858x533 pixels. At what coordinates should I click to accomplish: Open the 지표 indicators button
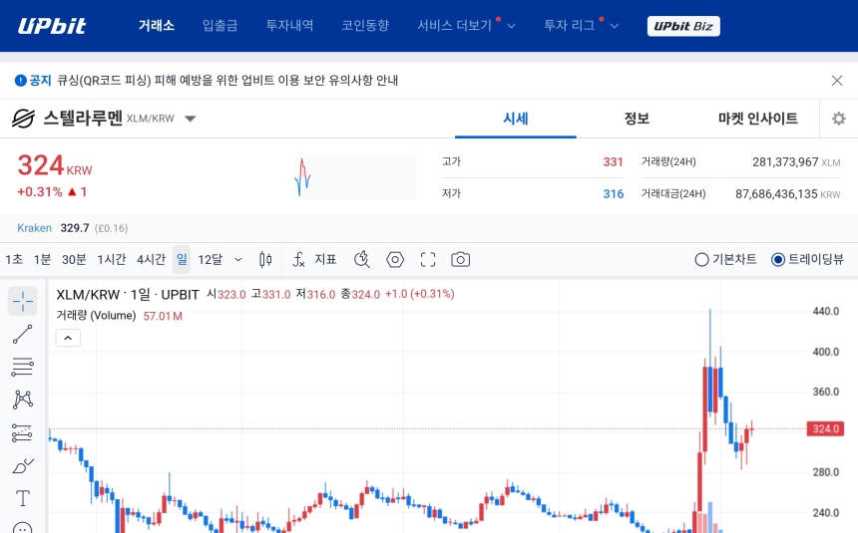pyautogui.click(x=325, y=260)
